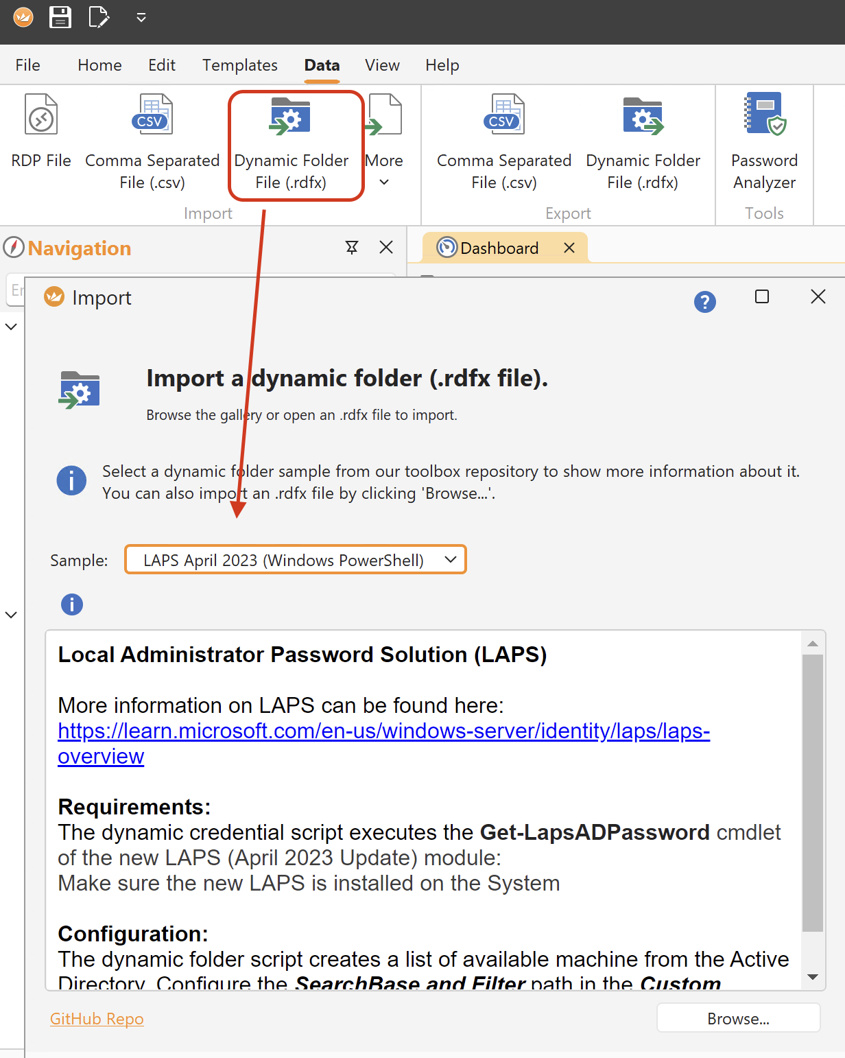Click the Save icon in title bar
Image resolution: width=845 pixels, height=1058 pixels.
click(x=60, y=17)
